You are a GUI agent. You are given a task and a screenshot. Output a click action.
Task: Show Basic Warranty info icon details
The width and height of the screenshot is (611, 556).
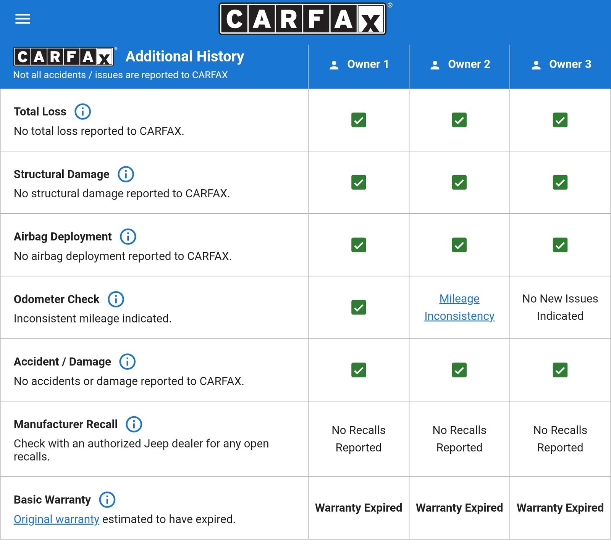(x=107, y=500)
